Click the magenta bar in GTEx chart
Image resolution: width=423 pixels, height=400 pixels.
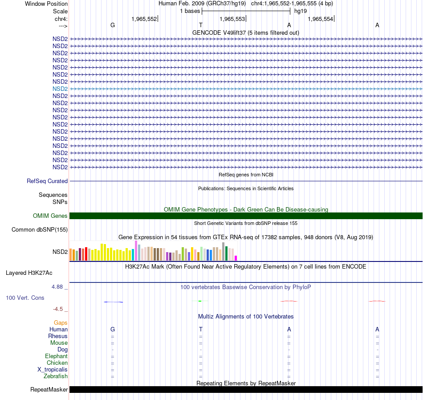[236, 258]
